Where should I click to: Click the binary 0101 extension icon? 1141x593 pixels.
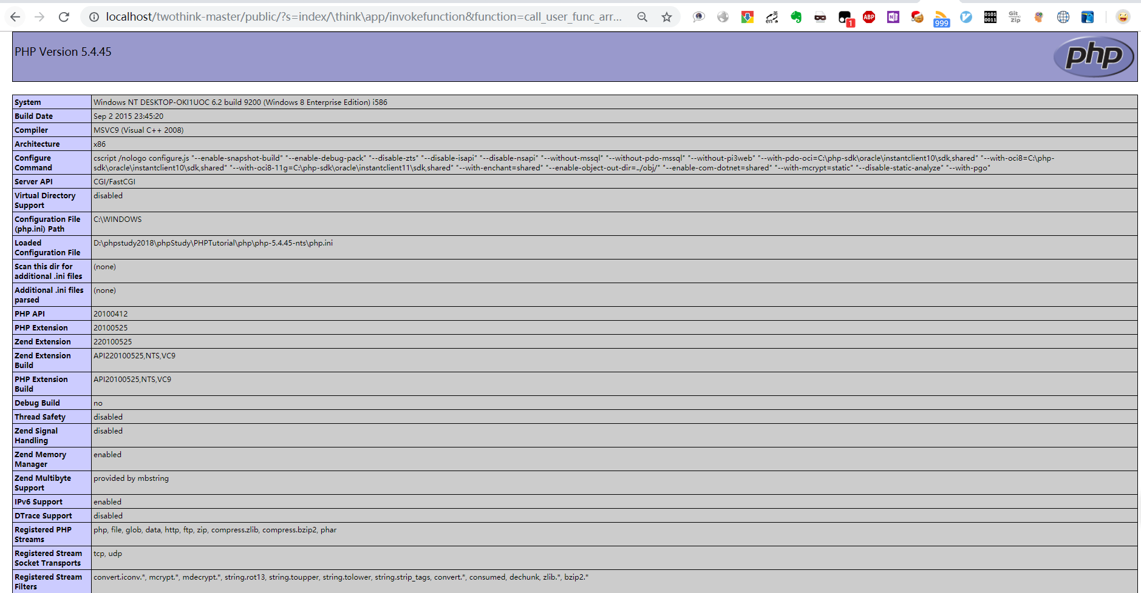coord(990,16)
